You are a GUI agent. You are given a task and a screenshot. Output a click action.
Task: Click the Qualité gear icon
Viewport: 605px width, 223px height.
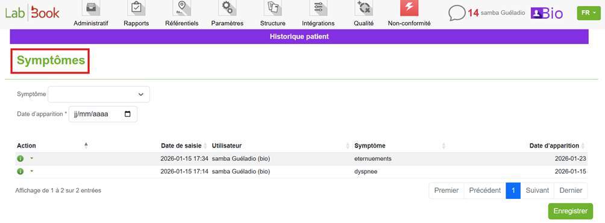point(364,8)
